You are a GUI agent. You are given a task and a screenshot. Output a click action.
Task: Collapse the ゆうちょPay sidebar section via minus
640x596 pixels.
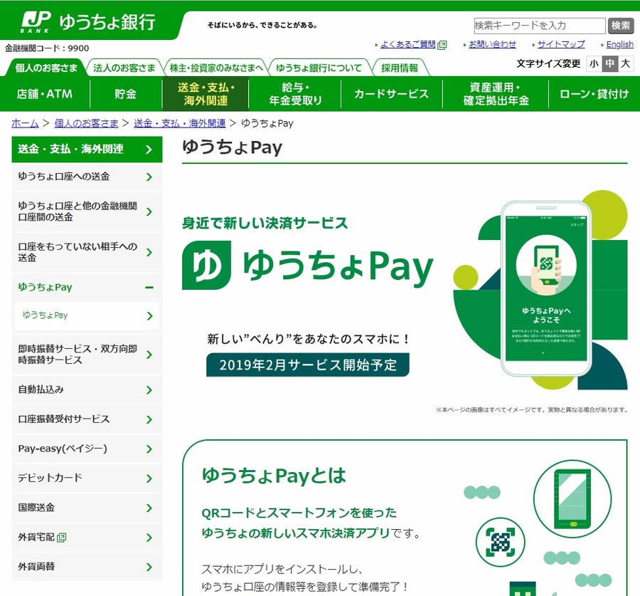click(x=149, y=288)
